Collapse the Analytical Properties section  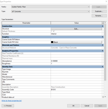[x=103, y=51]
